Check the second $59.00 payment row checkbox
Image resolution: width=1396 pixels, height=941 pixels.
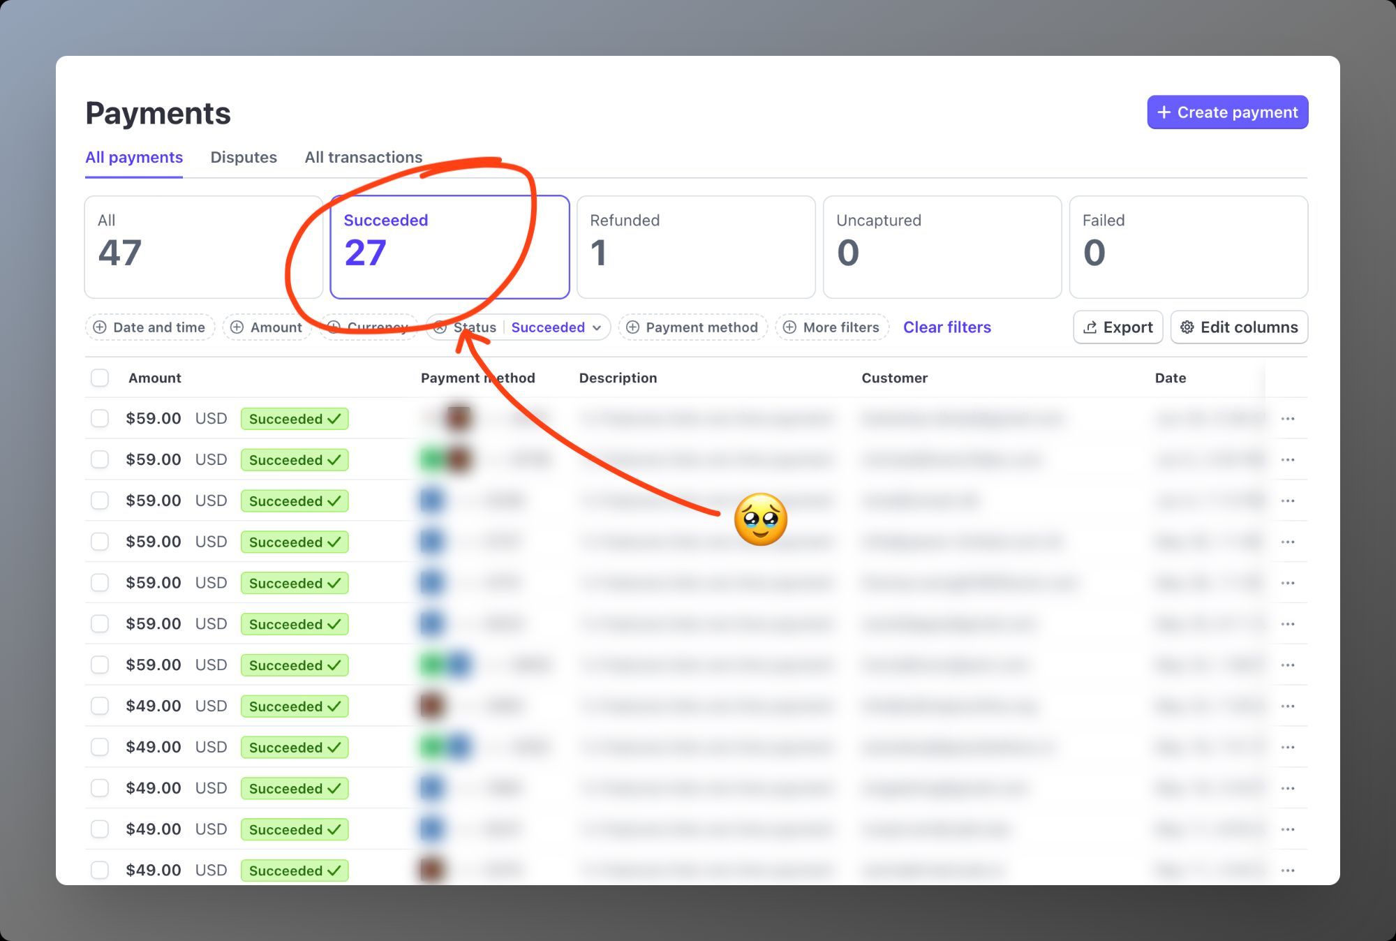(x=100, y=459)
